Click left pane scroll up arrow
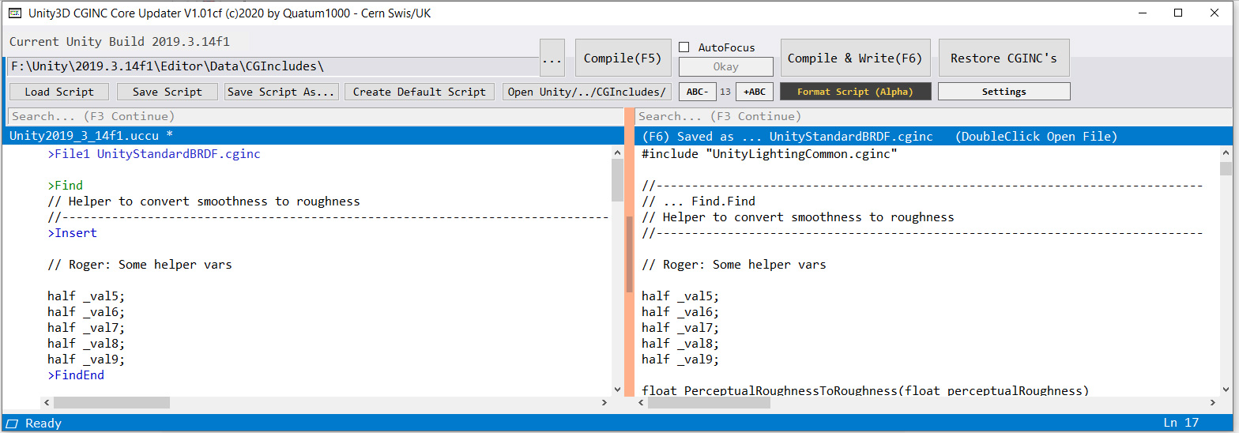Screen dimensions: 1239x433 [x=617, y=152]
